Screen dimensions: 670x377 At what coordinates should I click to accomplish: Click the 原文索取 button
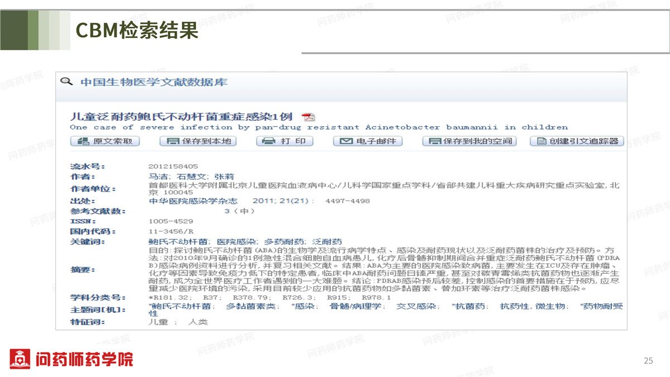(x=106, y=141)
